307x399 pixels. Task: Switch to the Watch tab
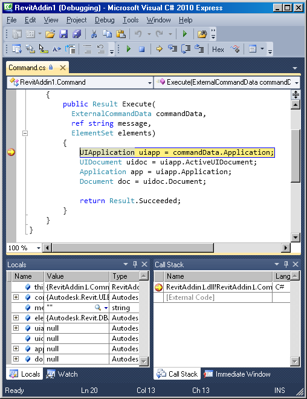pyautogui.click(x=62, y=374)
